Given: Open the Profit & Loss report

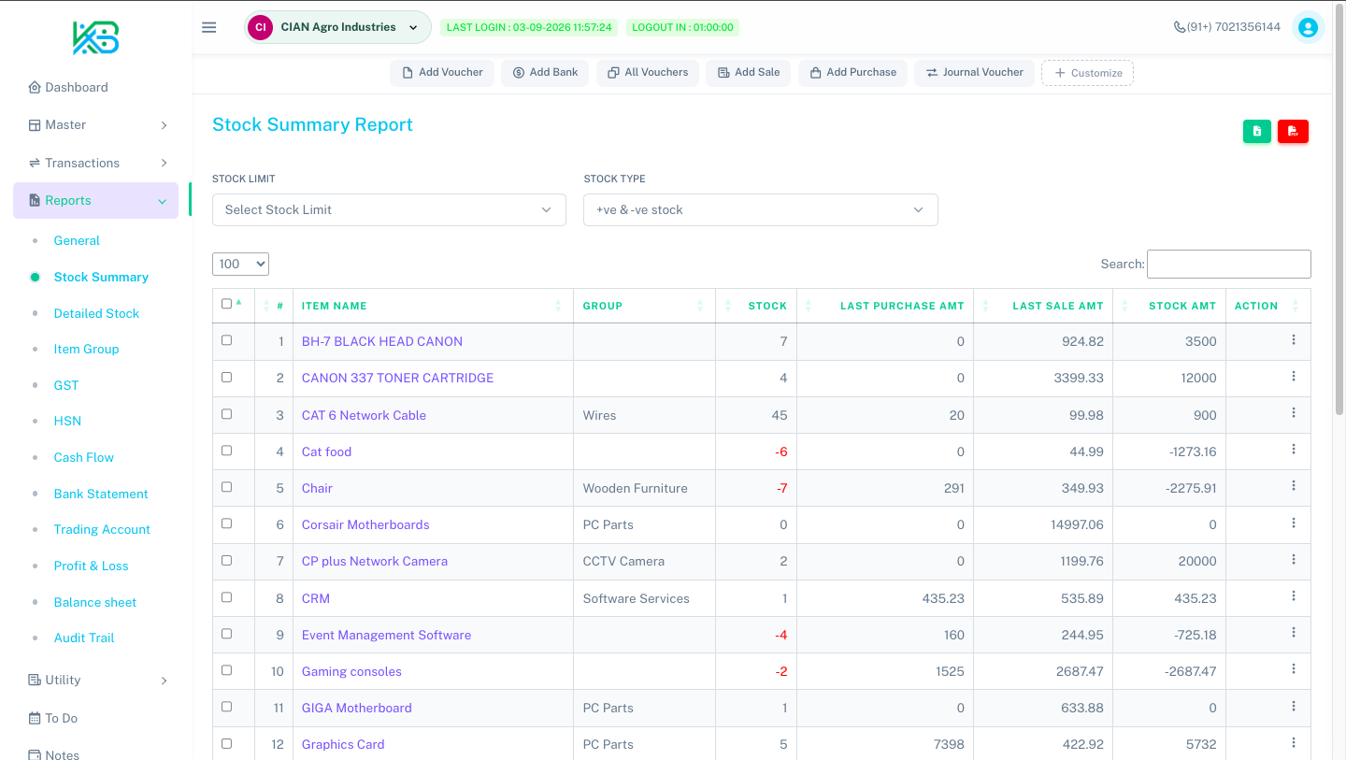Looking at the screenshot, I should (91, 566).
